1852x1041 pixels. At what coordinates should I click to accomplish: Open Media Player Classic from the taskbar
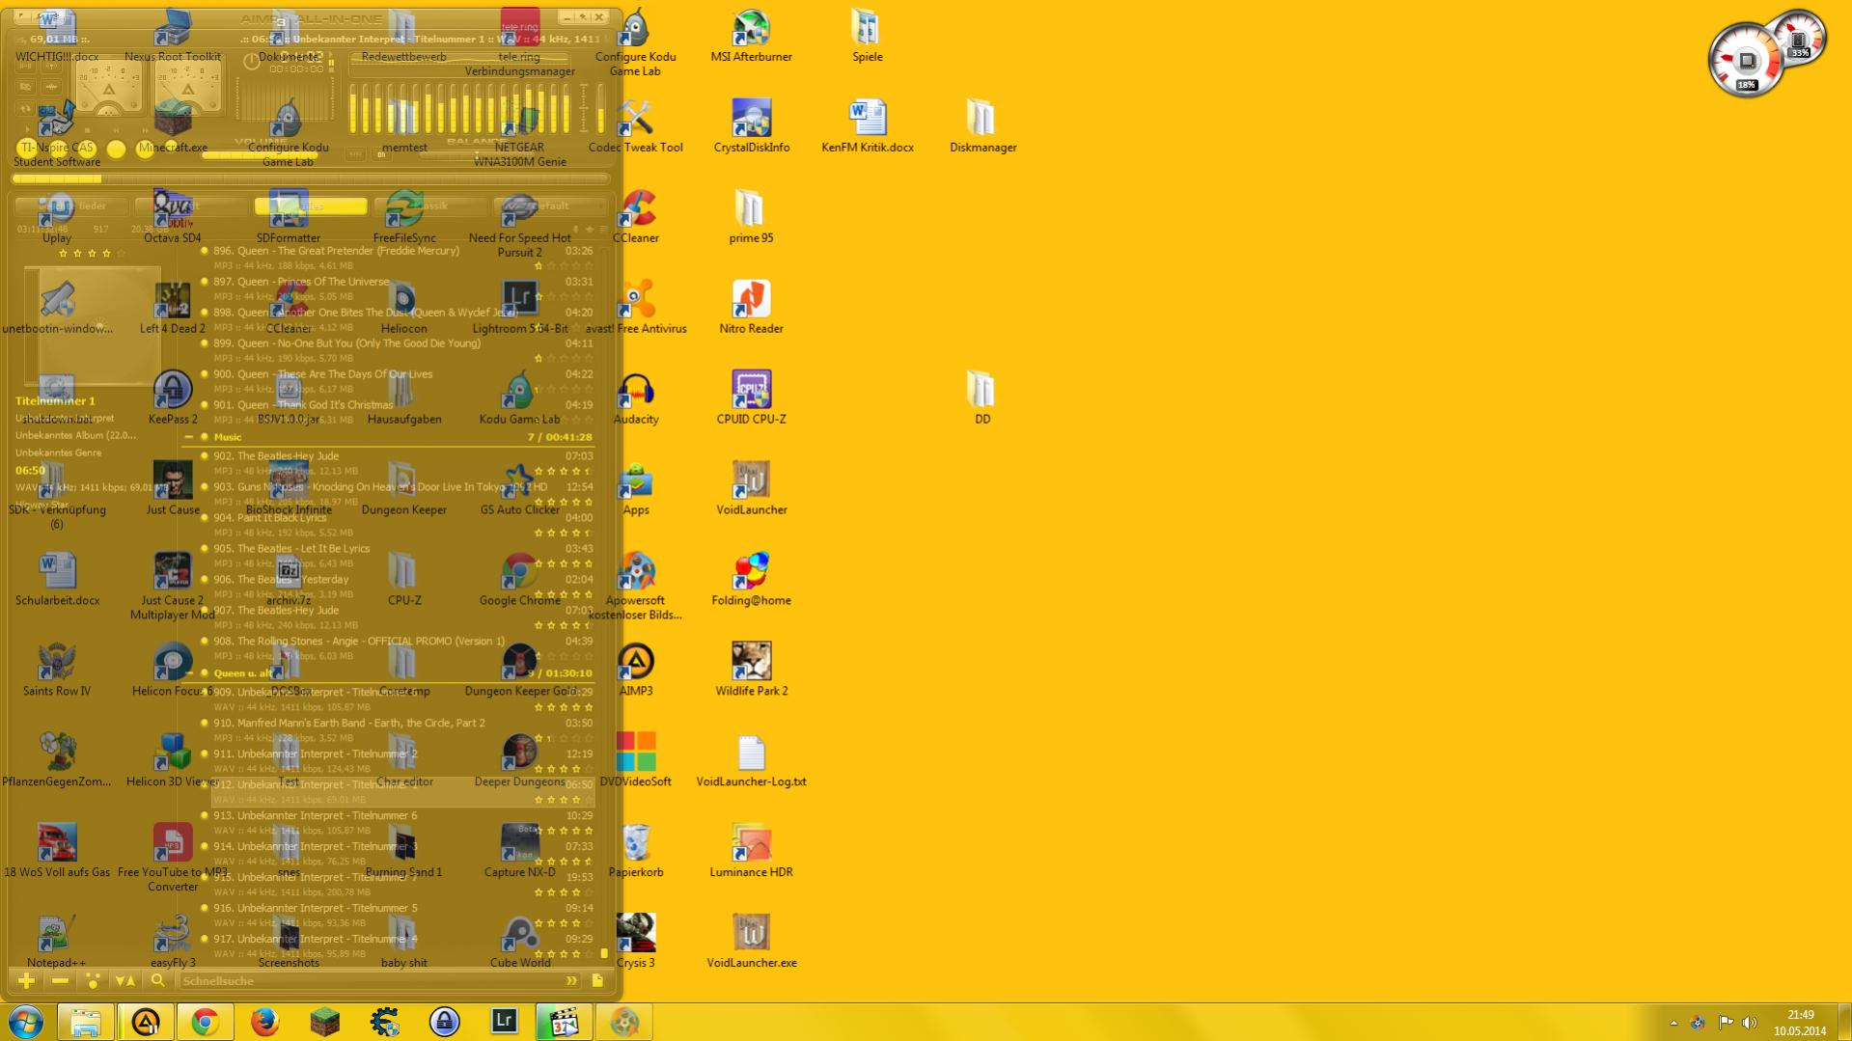click(x=565, y=1022)
